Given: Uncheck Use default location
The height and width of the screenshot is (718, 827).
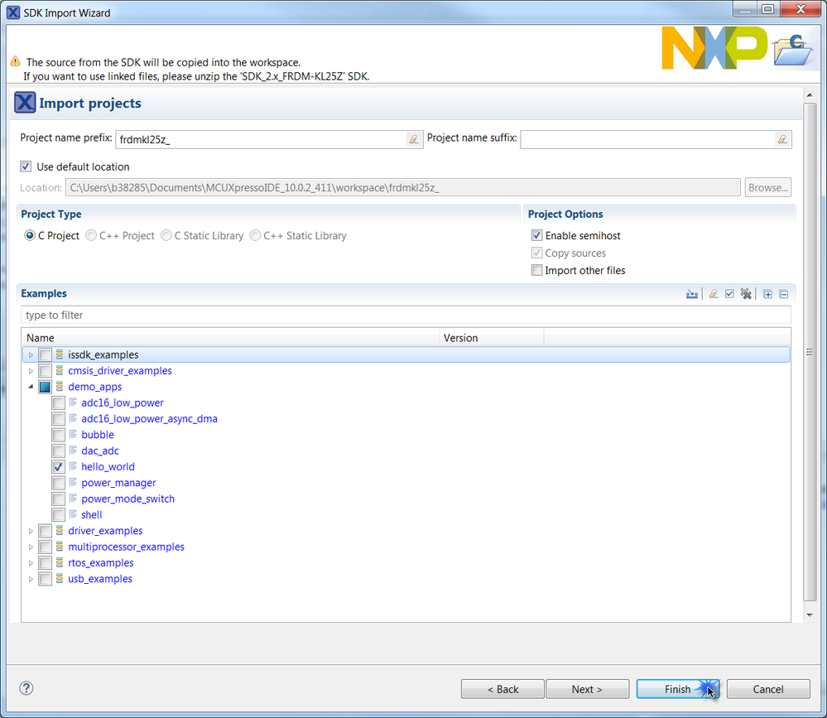Looking at the screenshot, I should [x=26, y=166].
